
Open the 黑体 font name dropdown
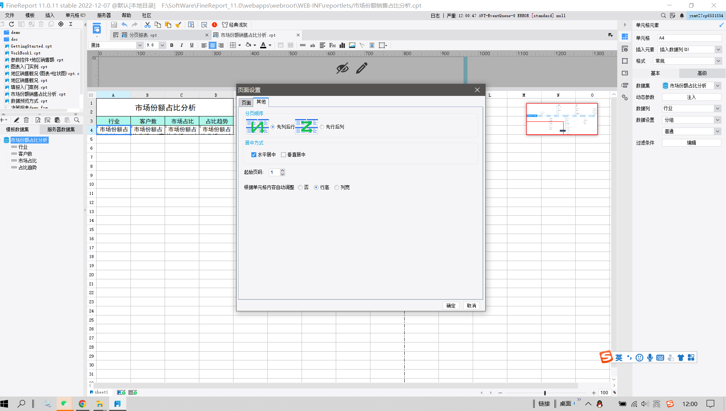[x=140, y=45]
